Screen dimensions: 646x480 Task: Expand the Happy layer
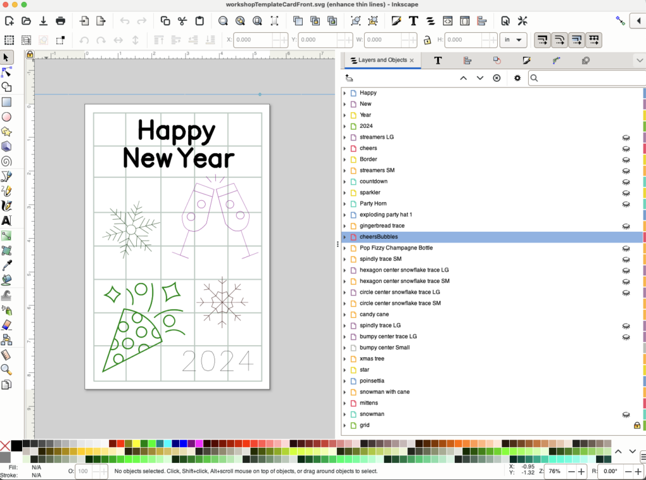(x=345, y=93)
